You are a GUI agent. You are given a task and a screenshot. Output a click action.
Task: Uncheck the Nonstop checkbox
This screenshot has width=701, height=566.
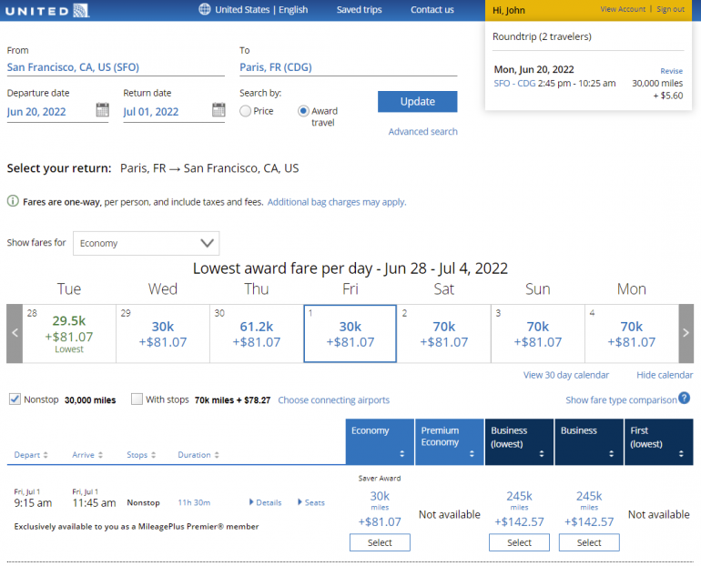(15, 399)
